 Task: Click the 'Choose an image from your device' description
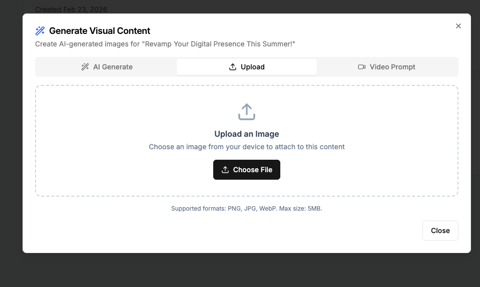[247, 147]
